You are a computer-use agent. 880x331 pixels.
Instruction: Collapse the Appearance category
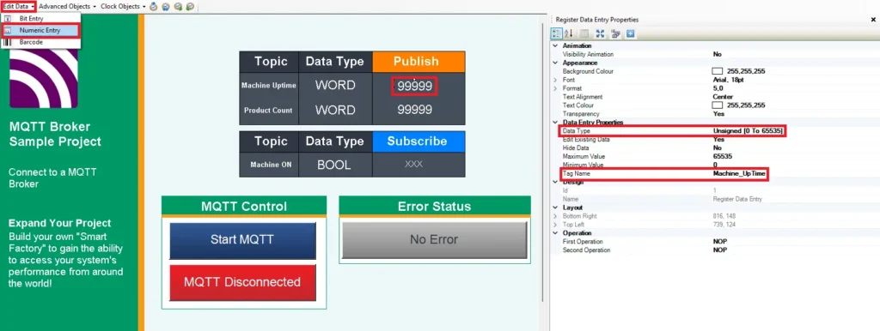(x=556, y=63)
